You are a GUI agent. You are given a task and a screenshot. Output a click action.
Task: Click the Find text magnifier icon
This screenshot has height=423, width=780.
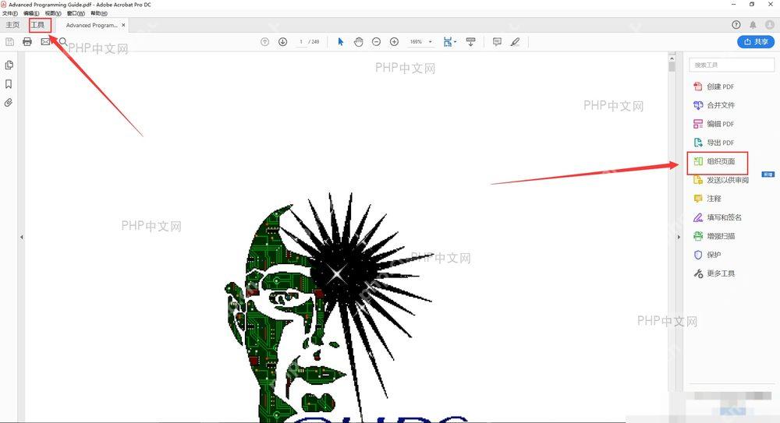pos(63,42)
